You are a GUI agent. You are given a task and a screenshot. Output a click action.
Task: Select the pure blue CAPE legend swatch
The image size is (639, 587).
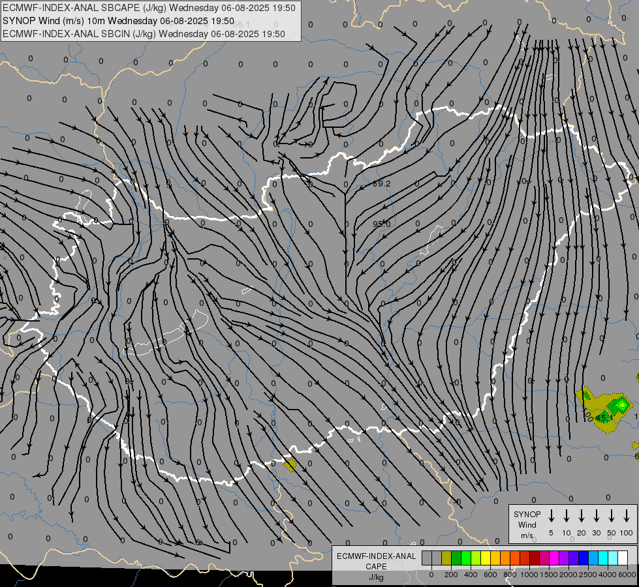pyautogui.click(x=584, y=558)
